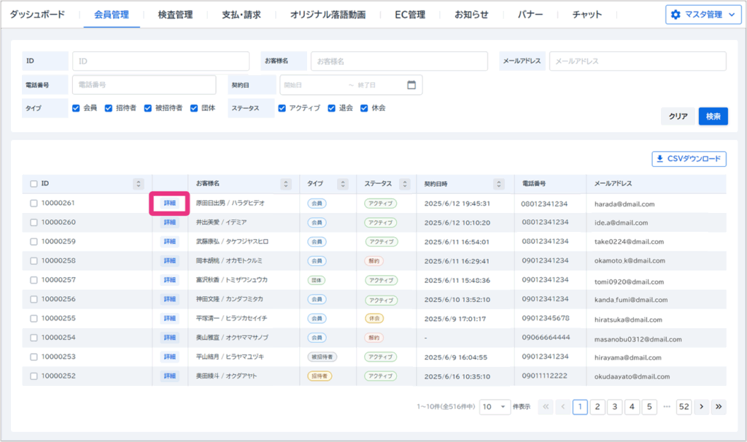Sort the contract datetime column
The width and height of the screenshot is (747, 442).
pyautogui.click(x=499, y=184)
